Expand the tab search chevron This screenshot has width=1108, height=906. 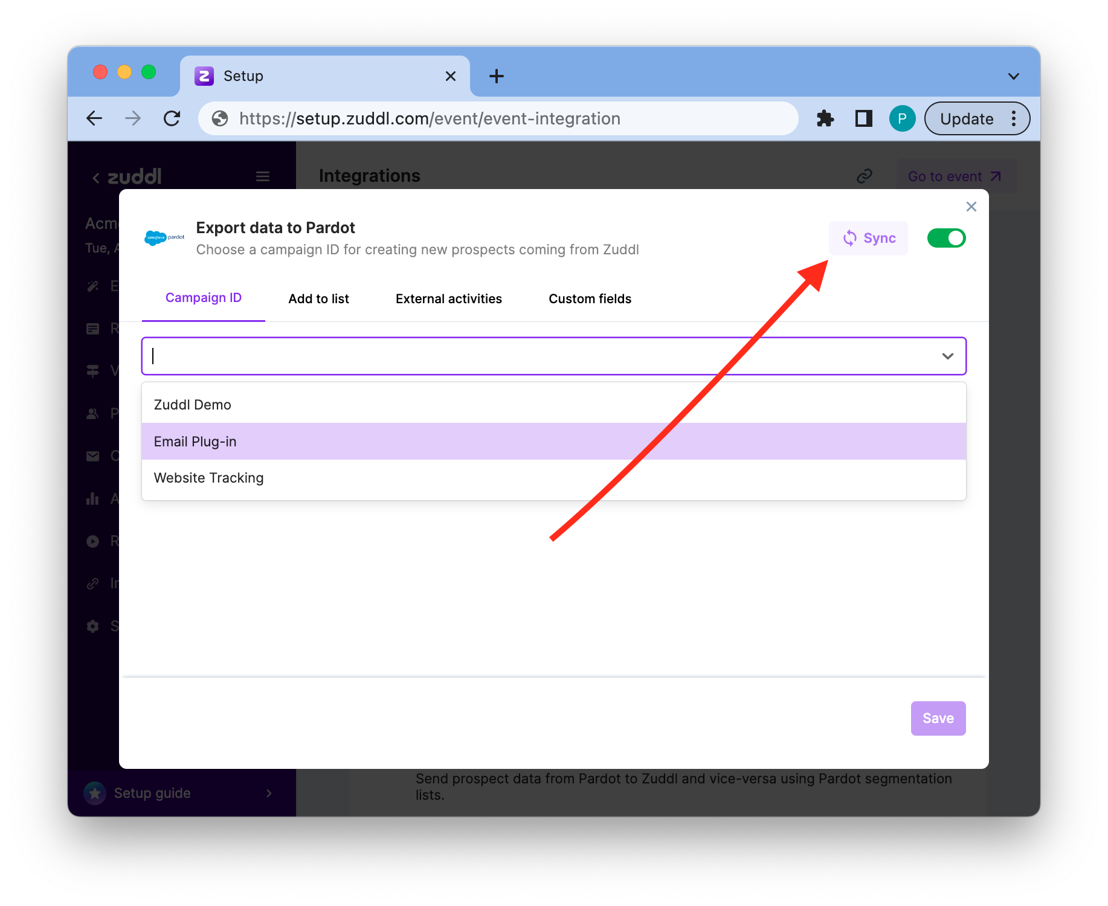(x=1014, y=76)
